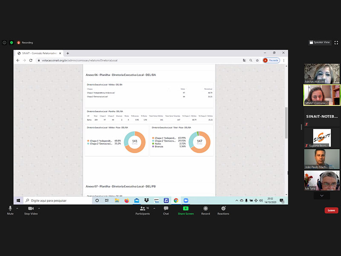
Task: Select Maria Amelia's video thumbnail
Action: pyautogui.click(x=322, y=73)
